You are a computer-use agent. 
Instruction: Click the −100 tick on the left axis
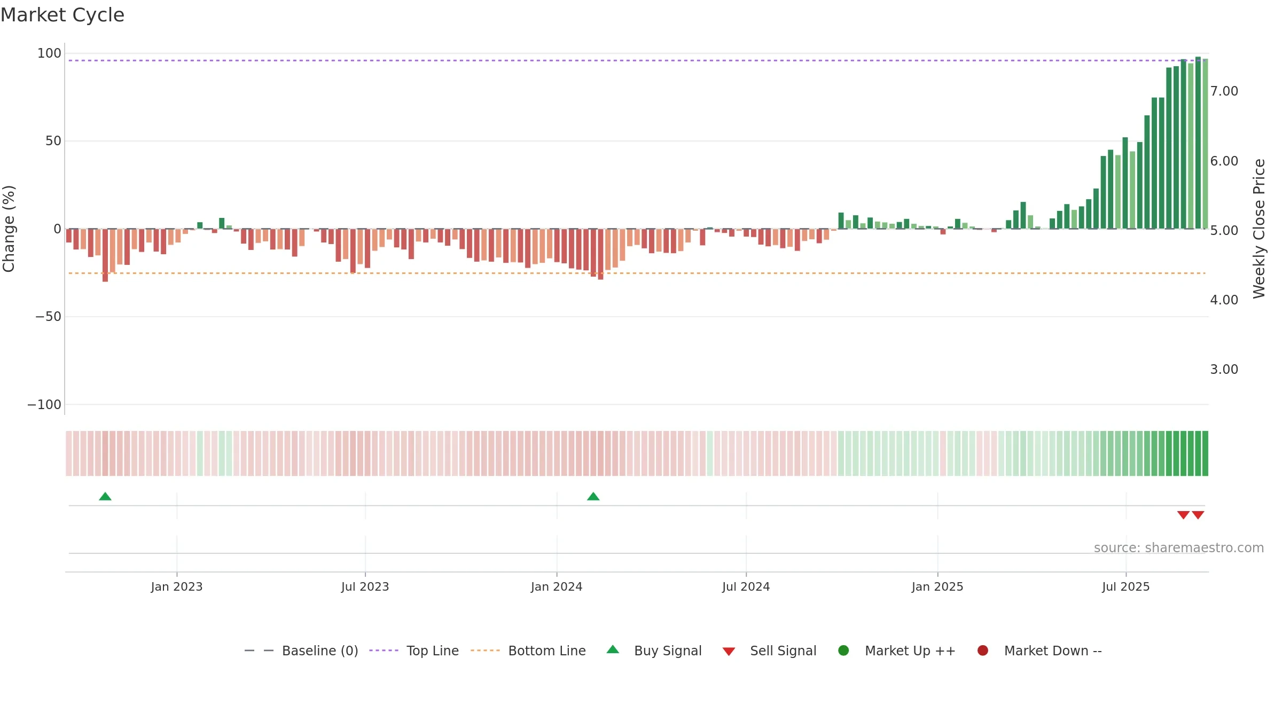tap(44, 405)
